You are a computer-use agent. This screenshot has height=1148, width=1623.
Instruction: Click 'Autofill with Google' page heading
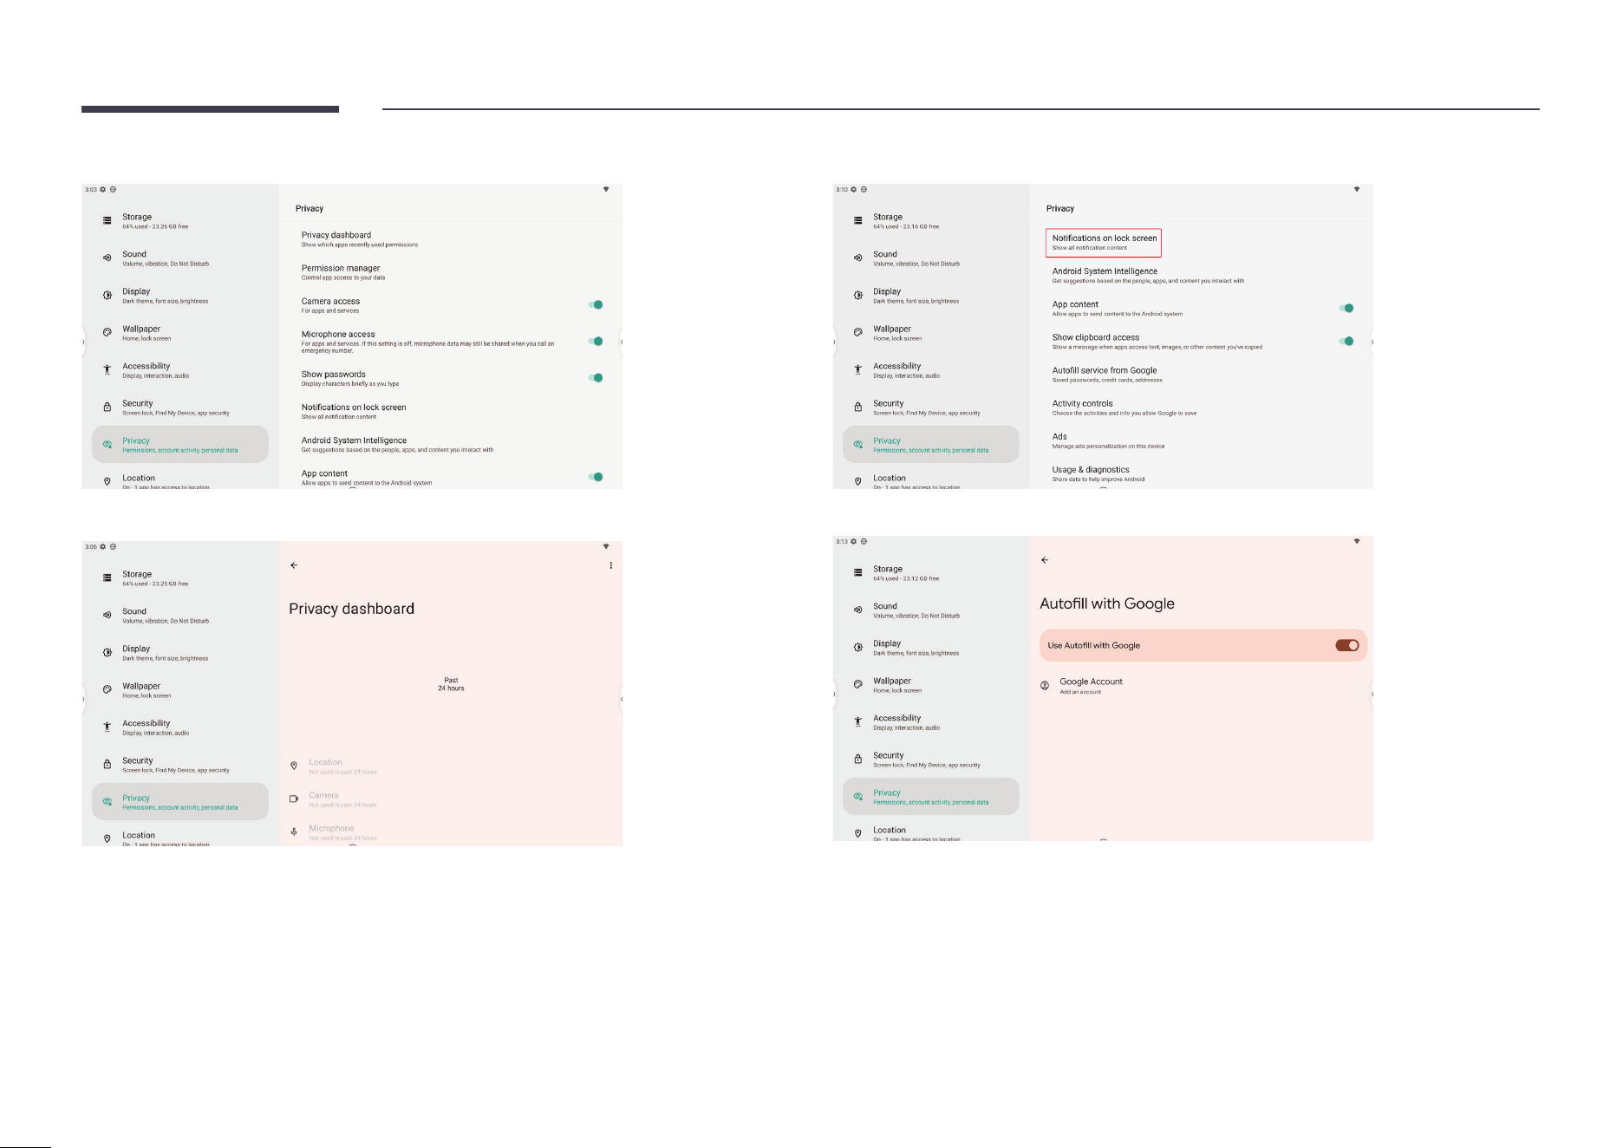[x=1107, y=603]
